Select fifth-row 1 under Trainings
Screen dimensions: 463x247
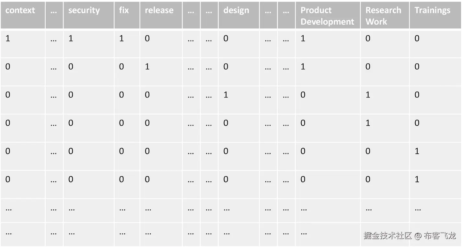(417, 151)
